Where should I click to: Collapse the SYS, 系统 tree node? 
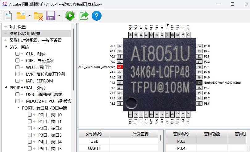pos(6,47)
